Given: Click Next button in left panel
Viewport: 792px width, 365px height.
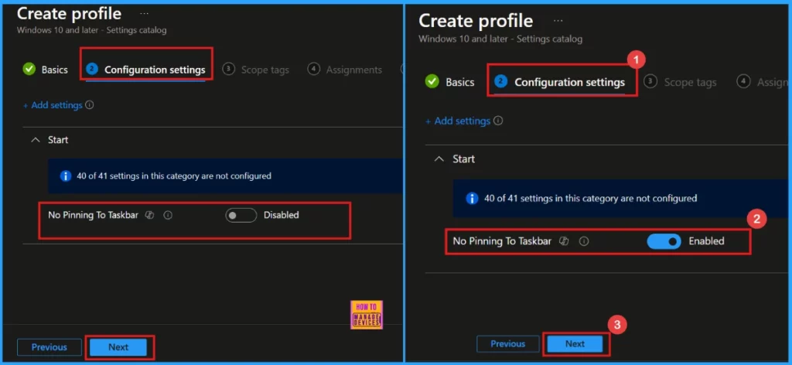Looking at the screenshot, I should (118, 346).
